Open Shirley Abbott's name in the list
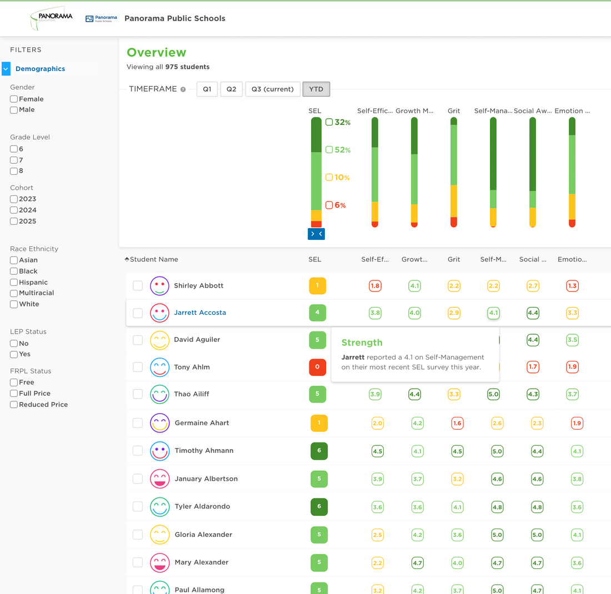 199,285
